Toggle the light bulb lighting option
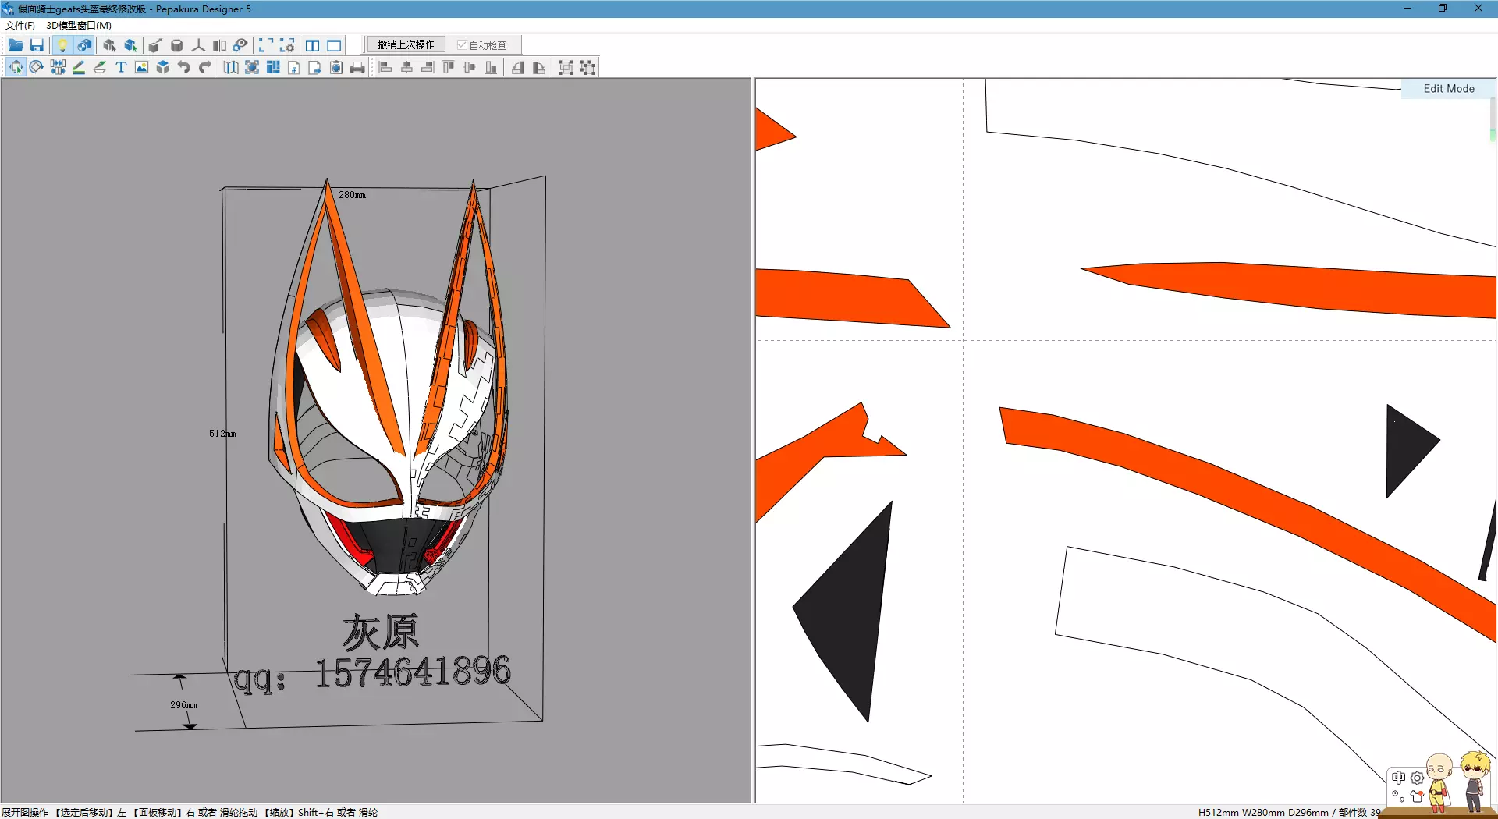This screenshot has height=819, width=1498. tap(62, 45)
